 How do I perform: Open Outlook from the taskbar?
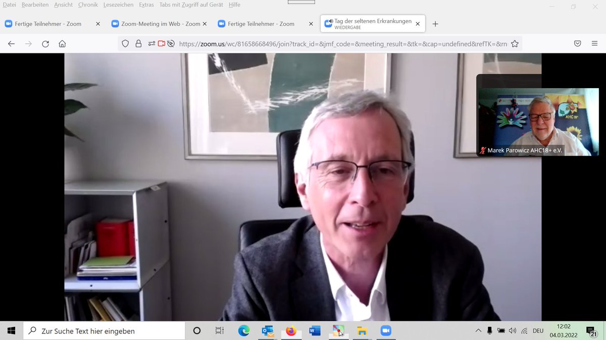pyautogui.click(x=268, y=331)
